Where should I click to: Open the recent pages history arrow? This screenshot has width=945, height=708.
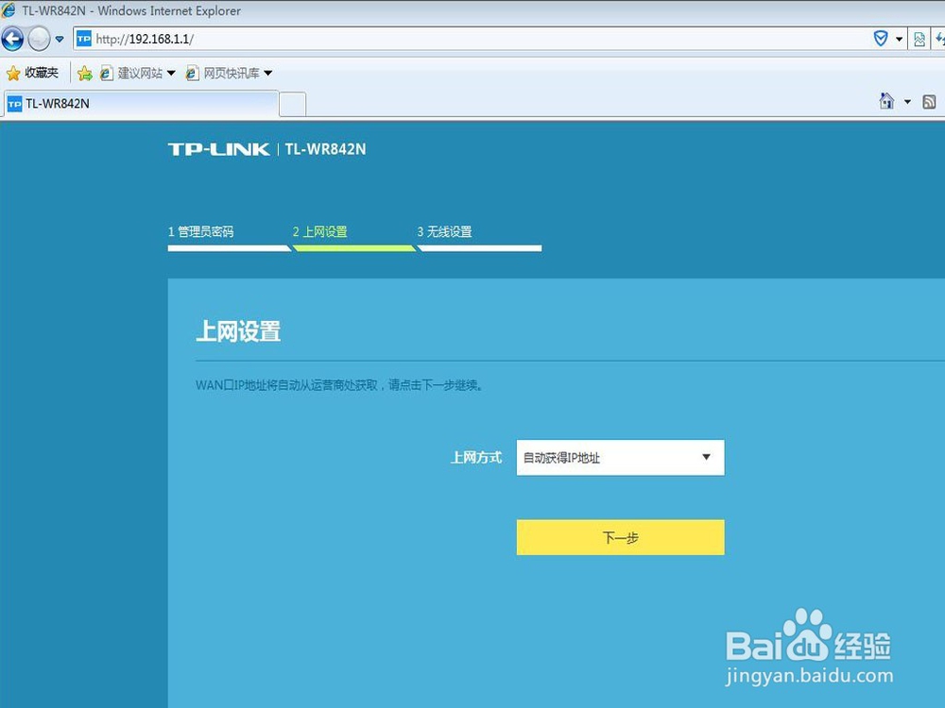pyautogui.click(x=59, y=39)
